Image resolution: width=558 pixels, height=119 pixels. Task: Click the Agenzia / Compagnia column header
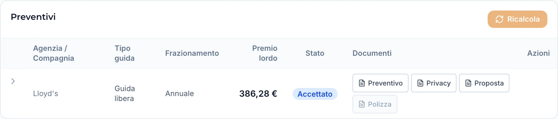54,53
